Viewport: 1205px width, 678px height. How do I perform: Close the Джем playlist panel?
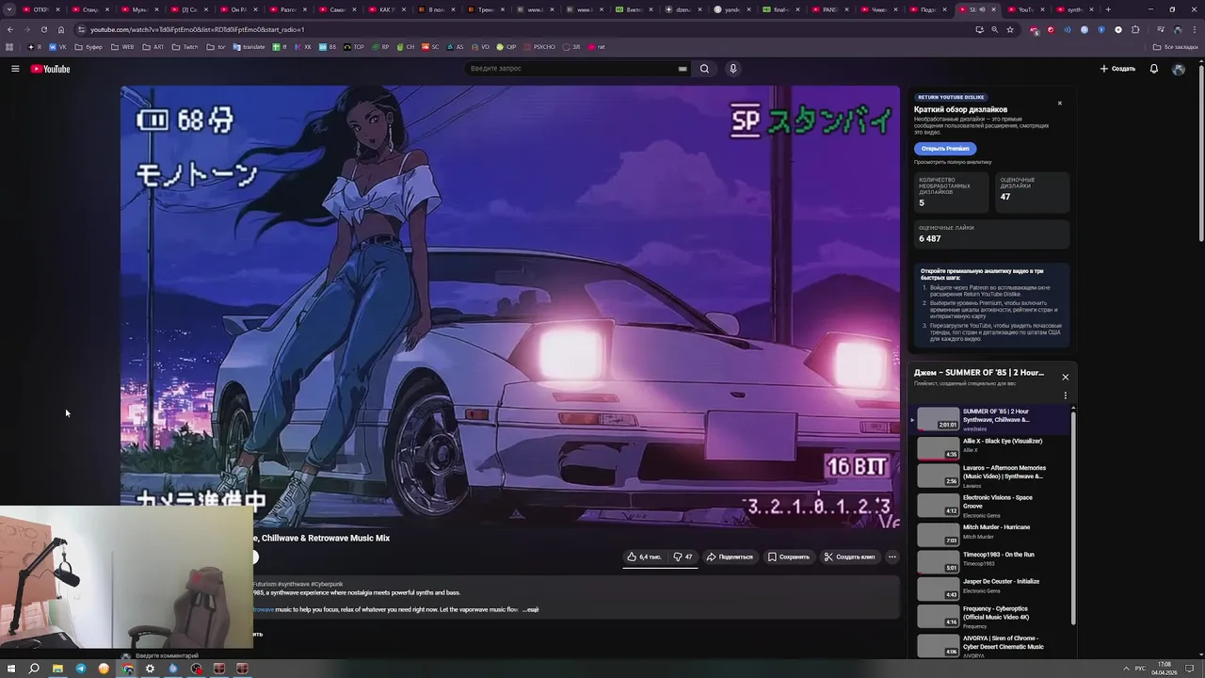tap(1066, 377)
